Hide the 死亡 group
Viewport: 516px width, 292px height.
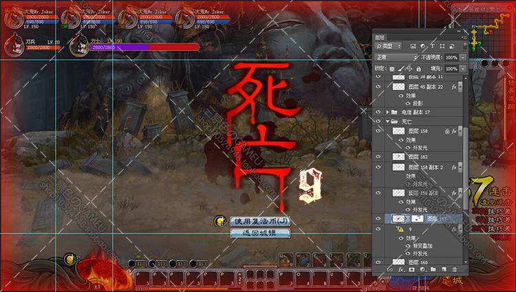(378, 122)
